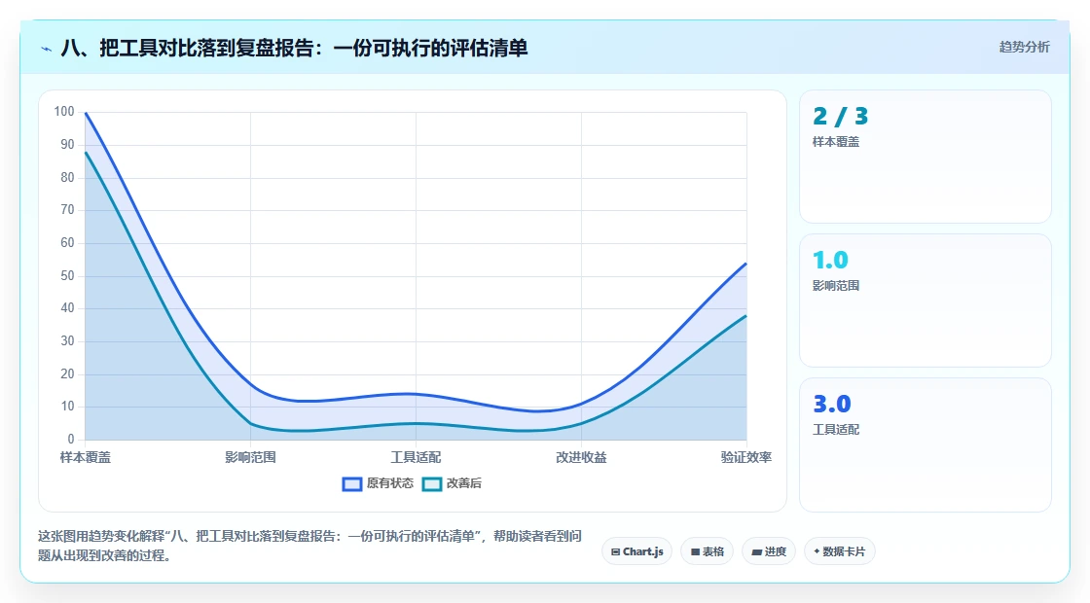This screenshot has height=603, width=1090.
Task: Click the 验证效率 x-axis label
Action: [745, 457]
